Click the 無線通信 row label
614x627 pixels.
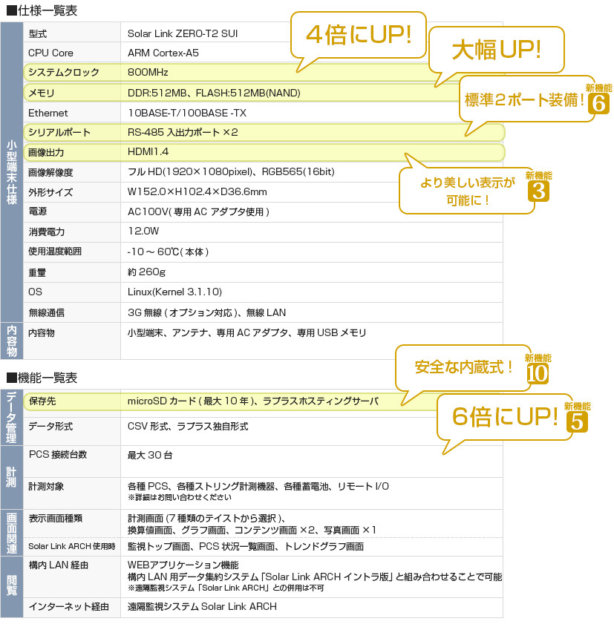click(x=46, y=312)
